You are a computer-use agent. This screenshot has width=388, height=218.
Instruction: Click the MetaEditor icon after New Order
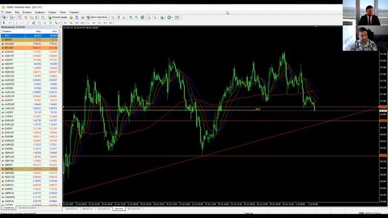[x=71, y=18]
